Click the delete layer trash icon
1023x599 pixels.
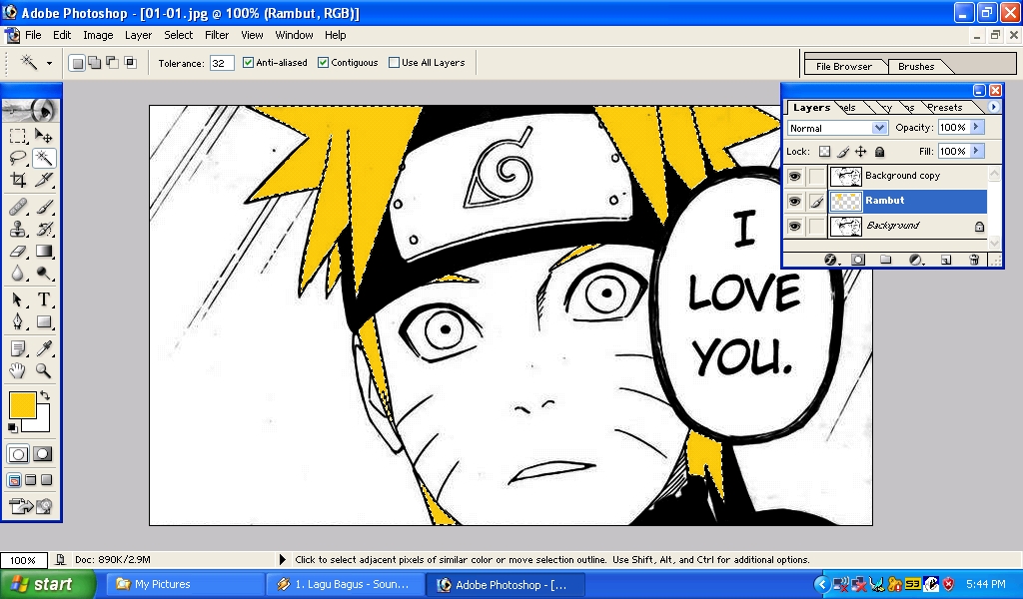[x=973, y=260]
